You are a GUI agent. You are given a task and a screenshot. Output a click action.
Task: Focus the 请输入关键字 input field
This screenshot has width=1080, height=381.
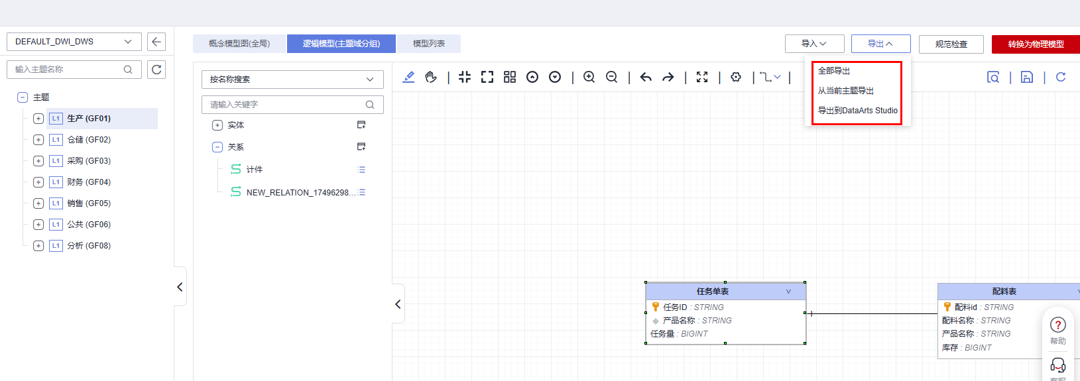[292, 105]
